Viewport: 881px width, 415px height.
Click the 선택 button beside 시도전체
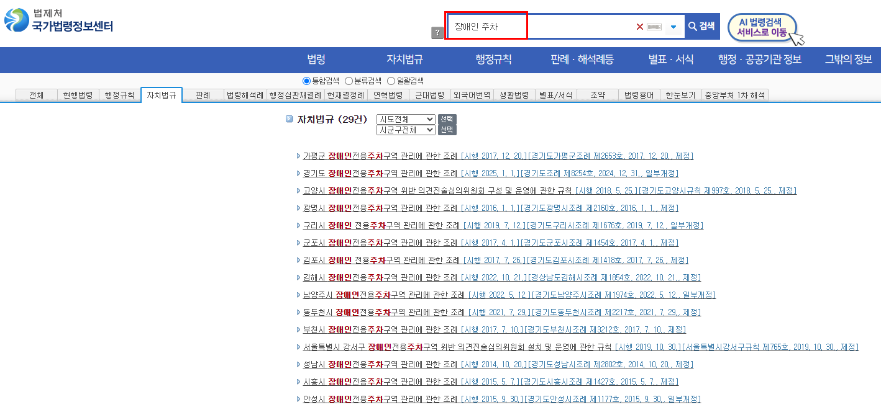447,120
